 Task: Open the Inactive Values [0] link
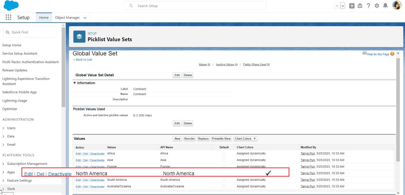pyautogui.click(x=226, y=64)
